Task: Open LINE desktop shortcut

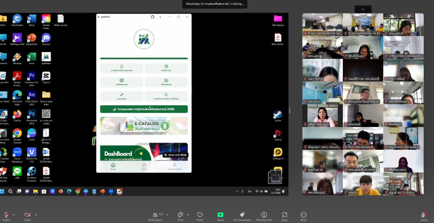Action: tap(17, 173)
